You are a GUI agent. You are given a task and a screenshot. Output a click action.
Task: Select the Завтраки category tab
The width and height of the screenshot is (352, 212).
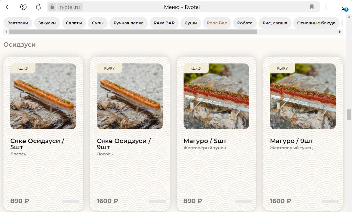pyautogui.click(x=18, y=23)
